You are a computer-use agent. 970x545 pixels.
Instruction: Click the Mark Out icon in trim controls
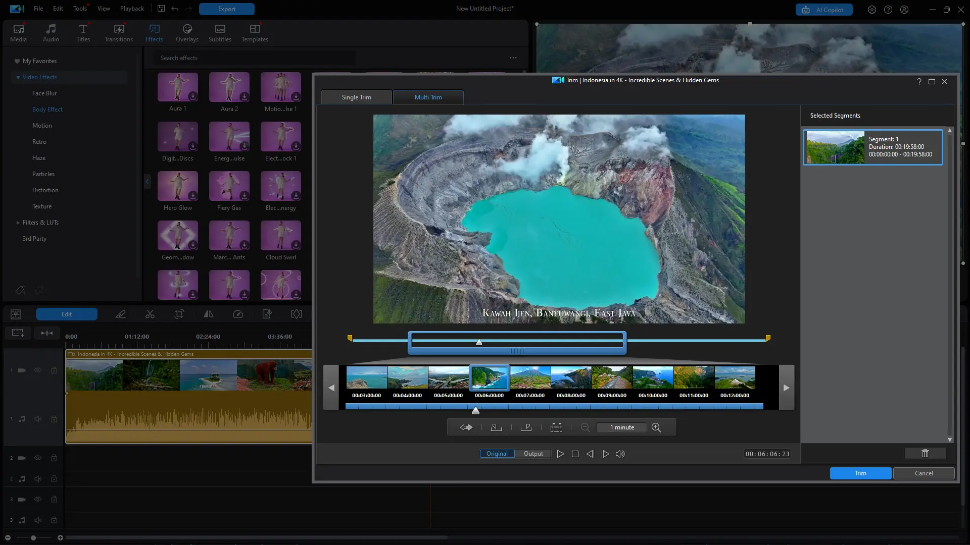(526, 427)
